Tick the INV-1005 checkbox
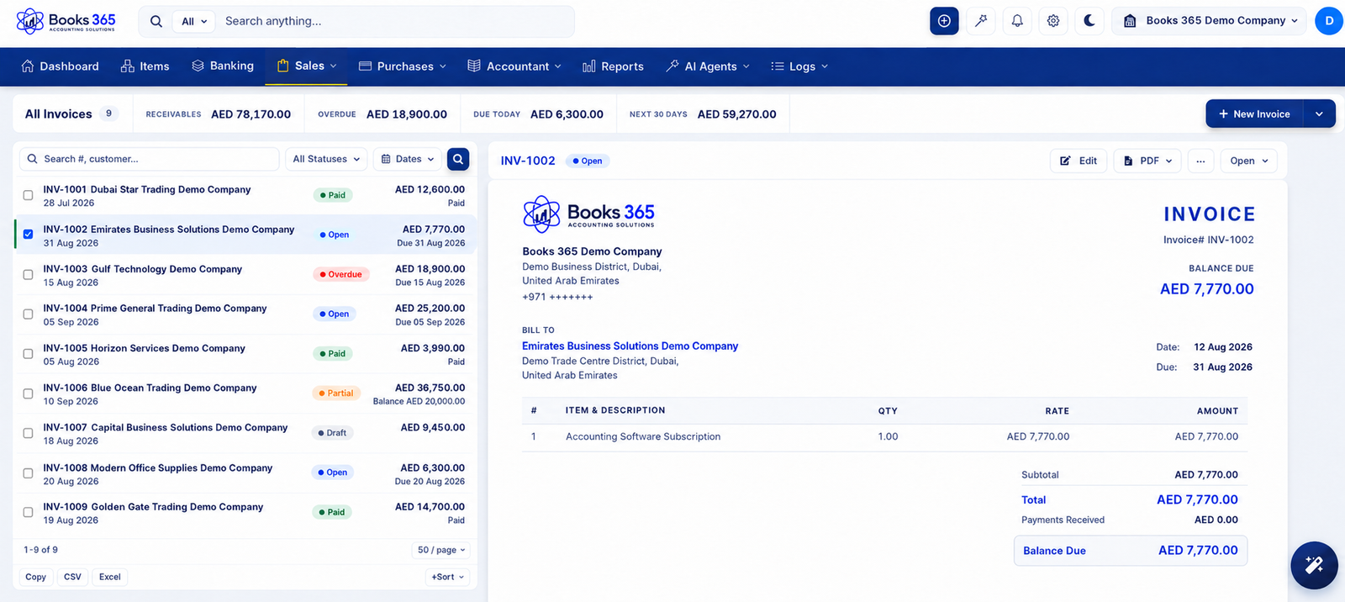Viewport: 1345px width, 602px height. point(28,354)
